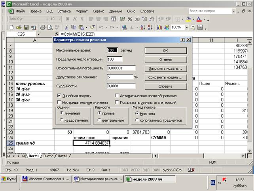This screenshot has height=191, width=254.
Task: Open the zoom 100% dropdown
Action: pyautogui.click(x=186, y=27)
